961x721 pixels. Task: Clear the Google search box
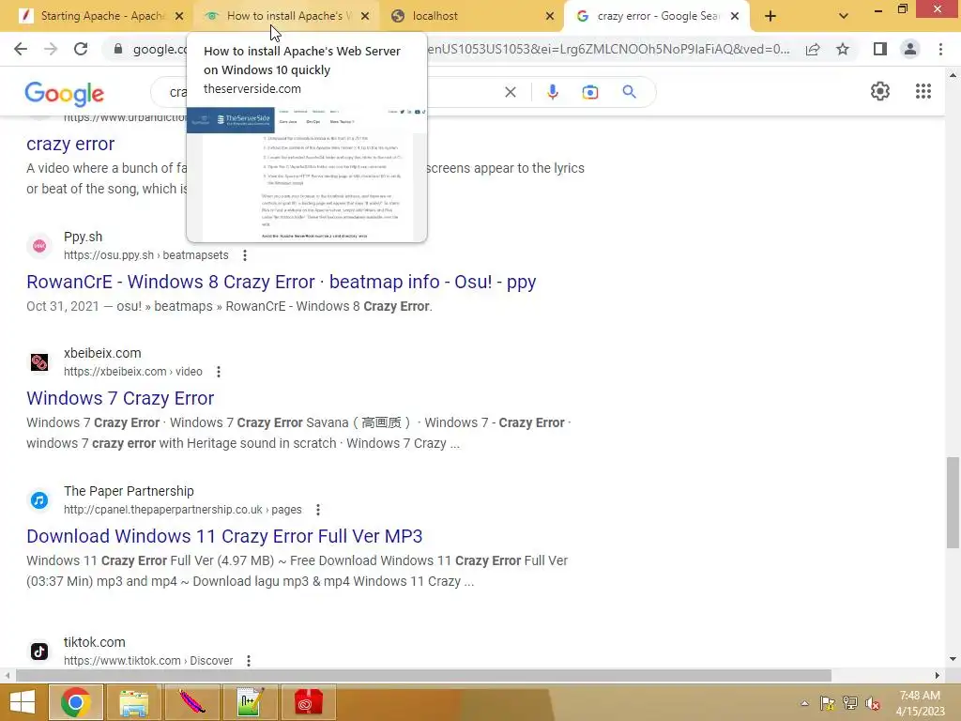coord(510,92)
